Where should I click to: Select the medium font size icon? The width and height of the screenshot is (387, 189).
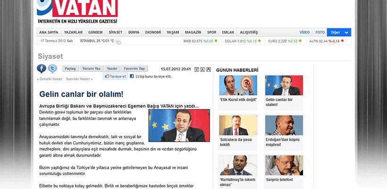click(x=202, y=69)
